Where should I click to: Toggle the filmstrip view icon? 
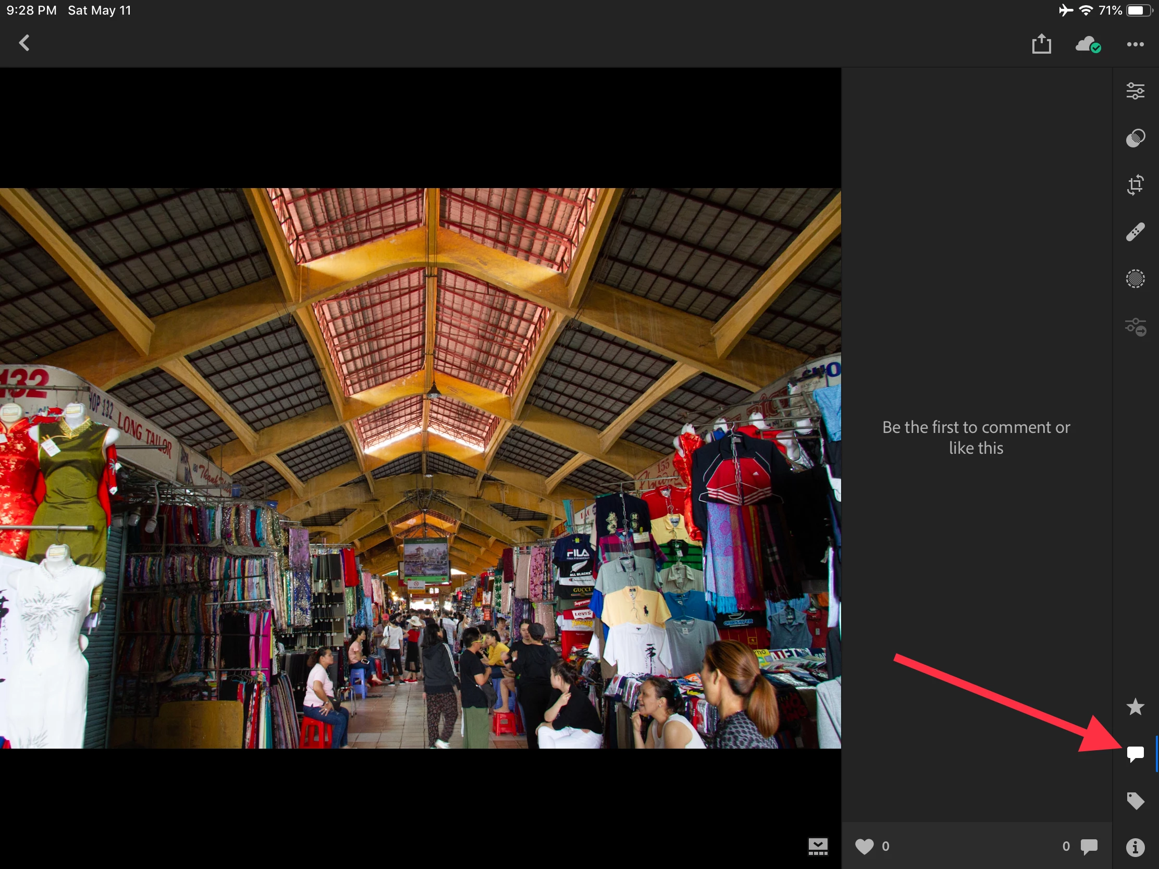817,847
